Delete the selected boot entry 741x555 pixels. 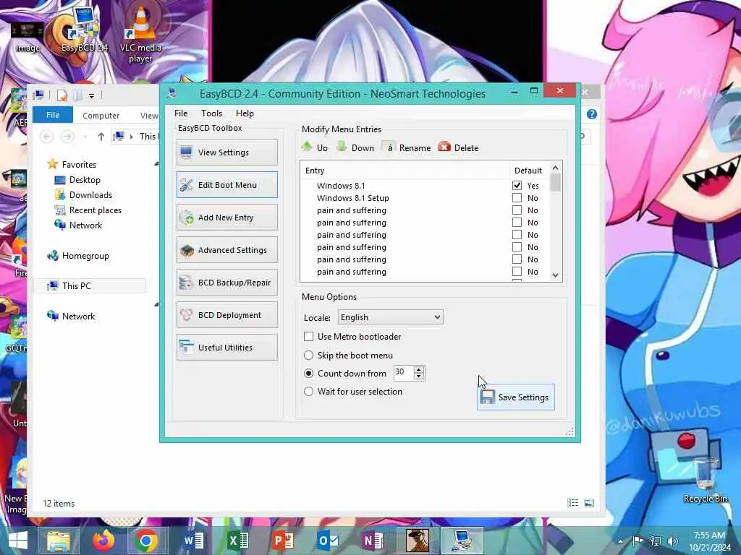coord(458,147)
